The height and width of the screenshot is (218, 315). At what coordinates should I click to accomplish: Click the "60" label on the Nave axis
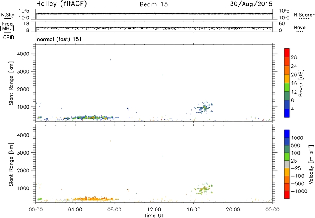282,24
